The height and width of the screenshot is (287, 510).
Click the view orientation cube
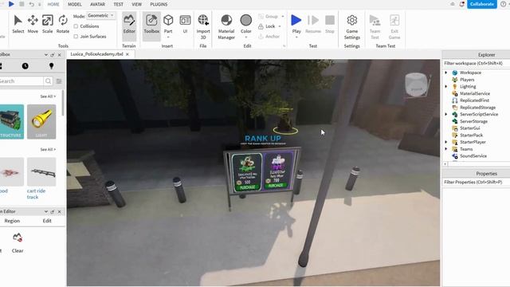(x=416, y=85)
